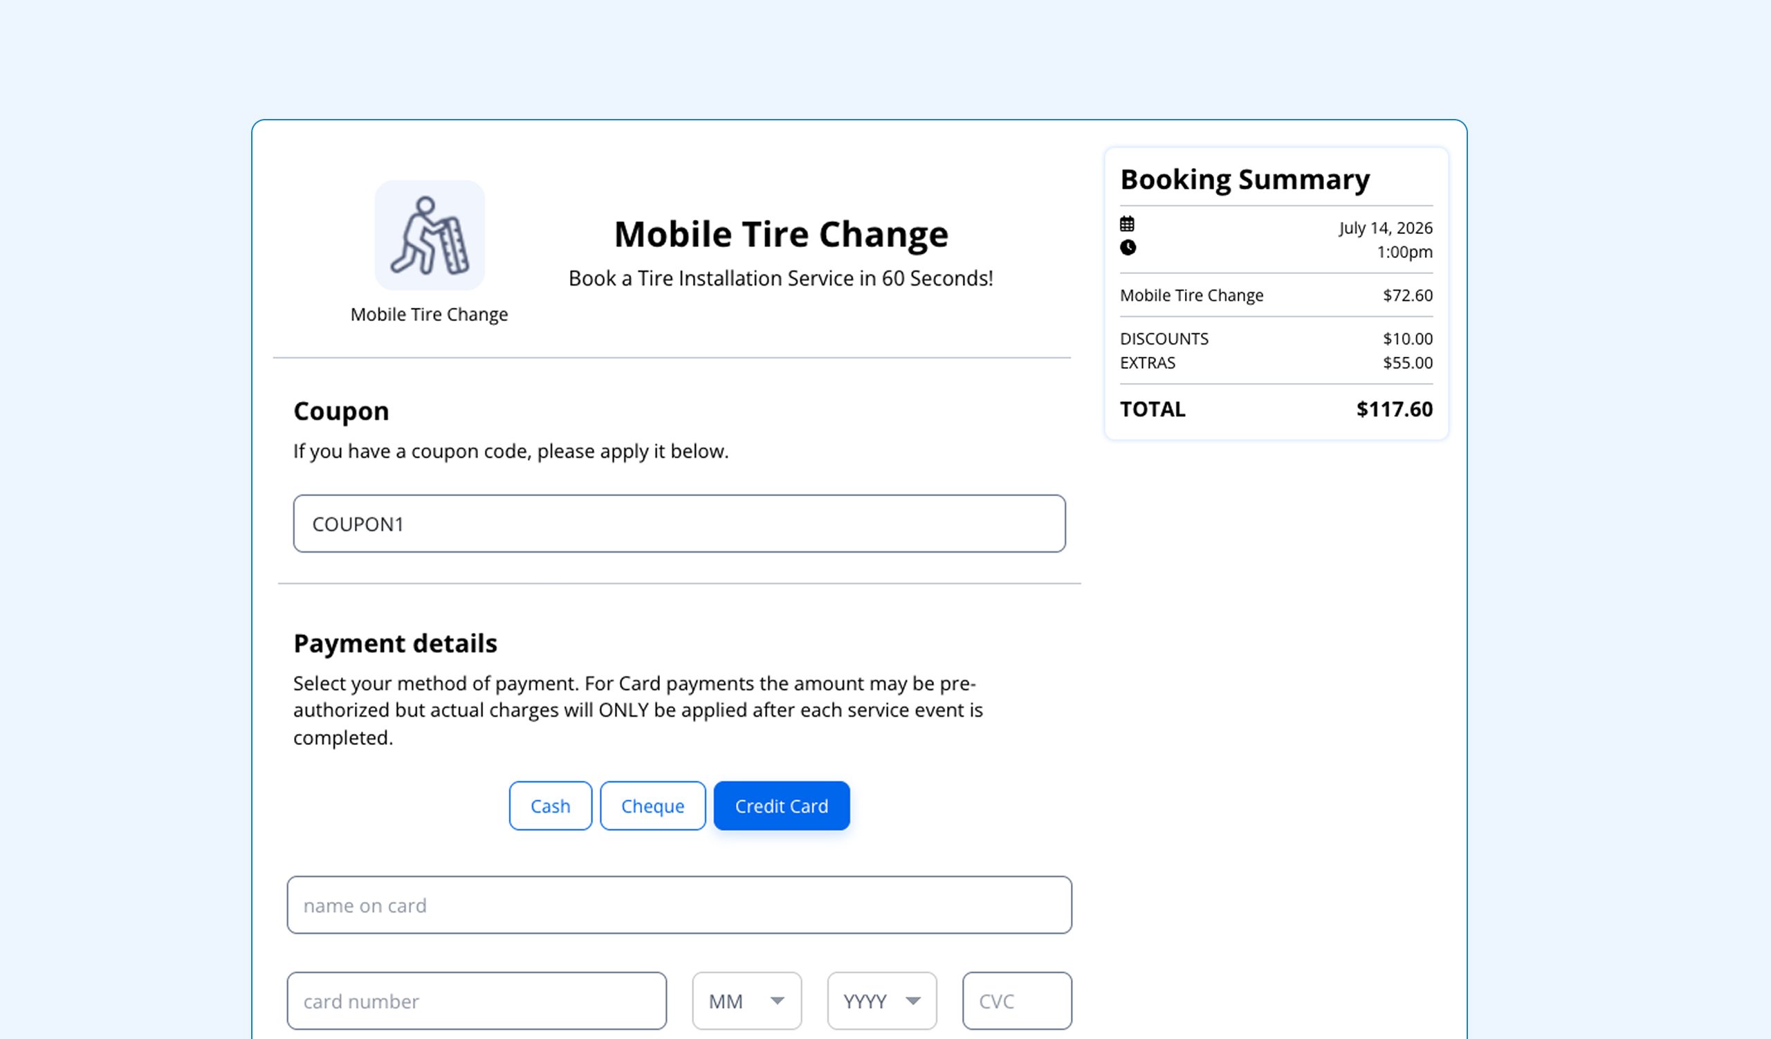Click the MM dropdown arrow
Screen dimensions: 1771x1039
778,1000
